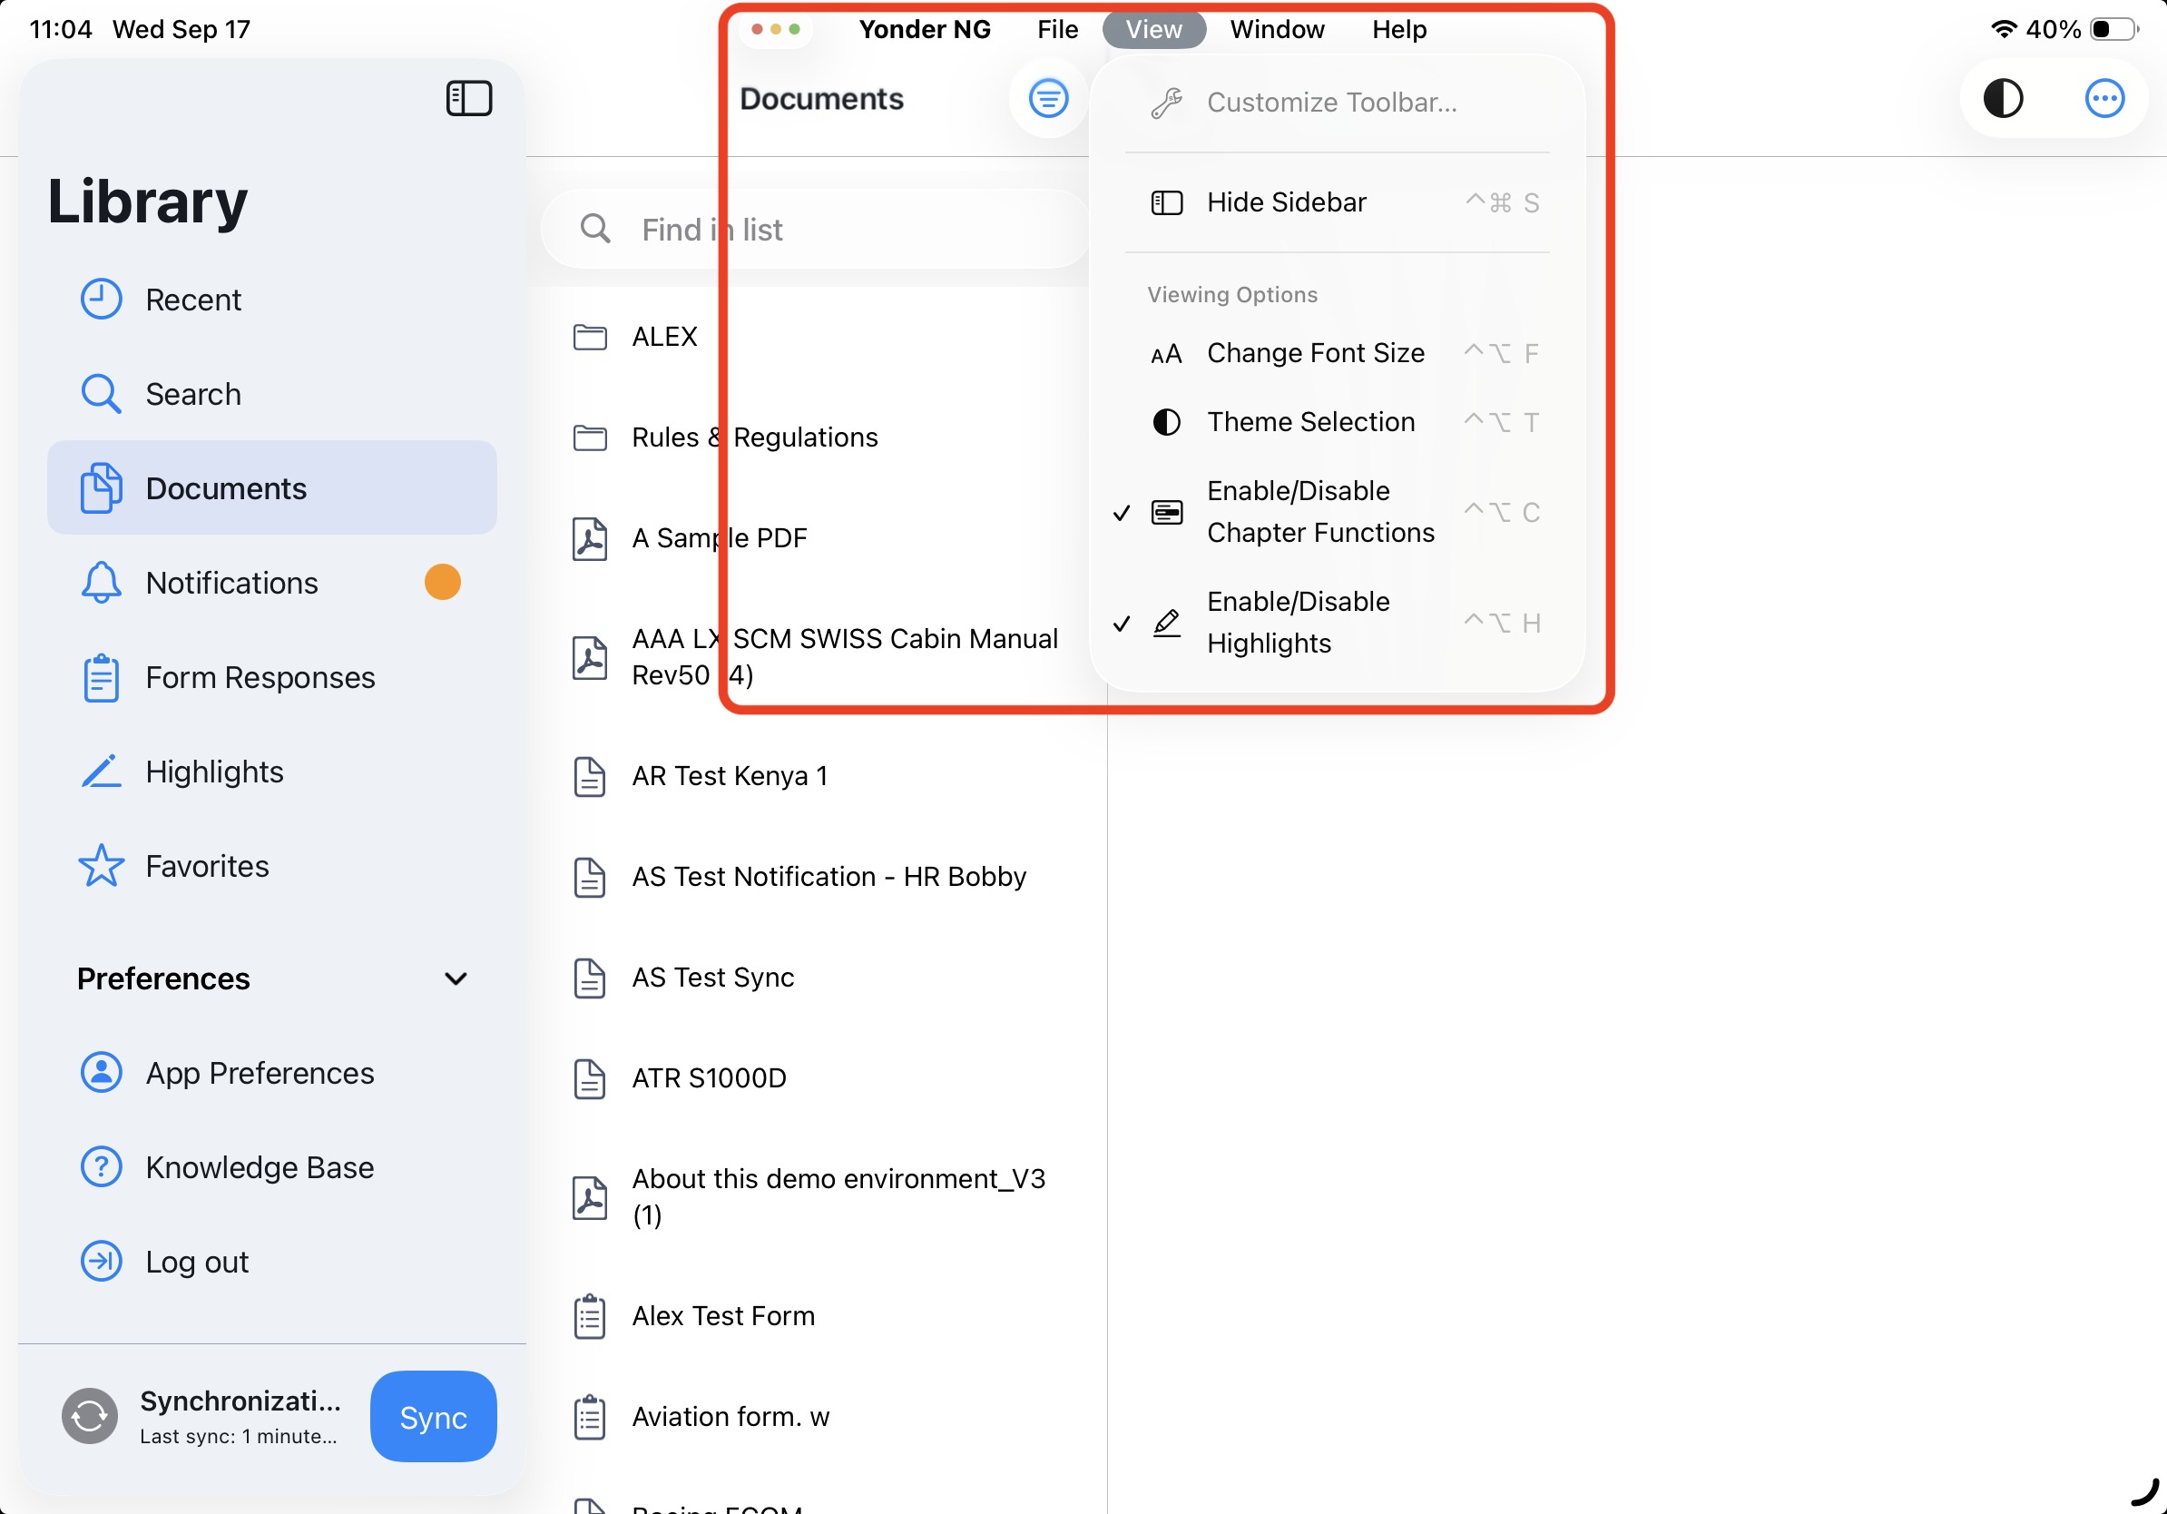This screenshot has width=2167, height=1514.
Task: Open the File menu
Action: pos(1056,29)
